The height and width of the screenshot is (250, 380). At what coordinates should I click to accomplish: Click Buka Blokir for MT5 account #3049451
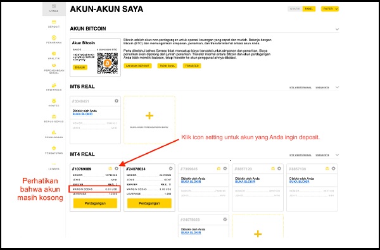(x=82, y=114)
